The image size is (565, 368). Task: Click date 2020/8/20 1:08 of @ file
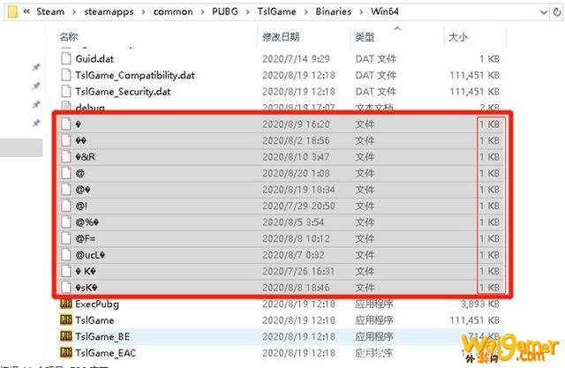[296, 173]
